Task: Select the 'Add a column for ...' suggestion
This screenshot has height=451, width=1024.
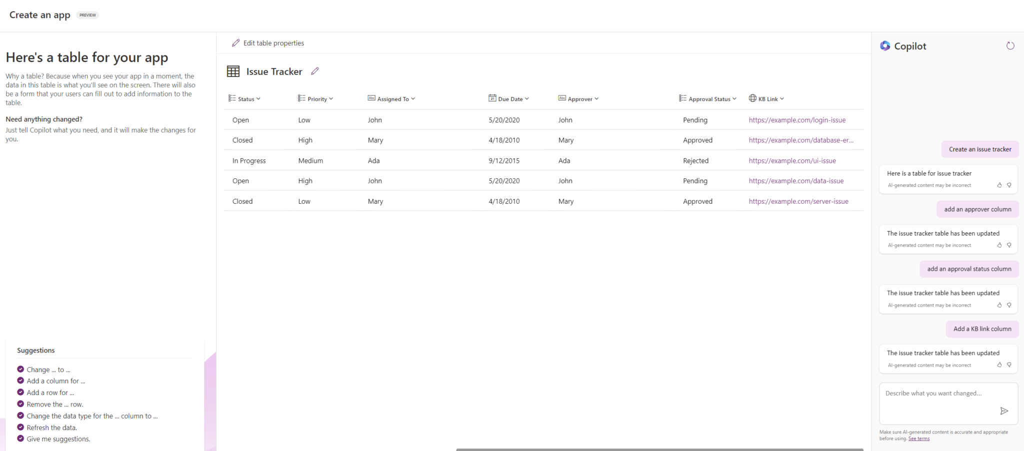Action: pos(55,381)
